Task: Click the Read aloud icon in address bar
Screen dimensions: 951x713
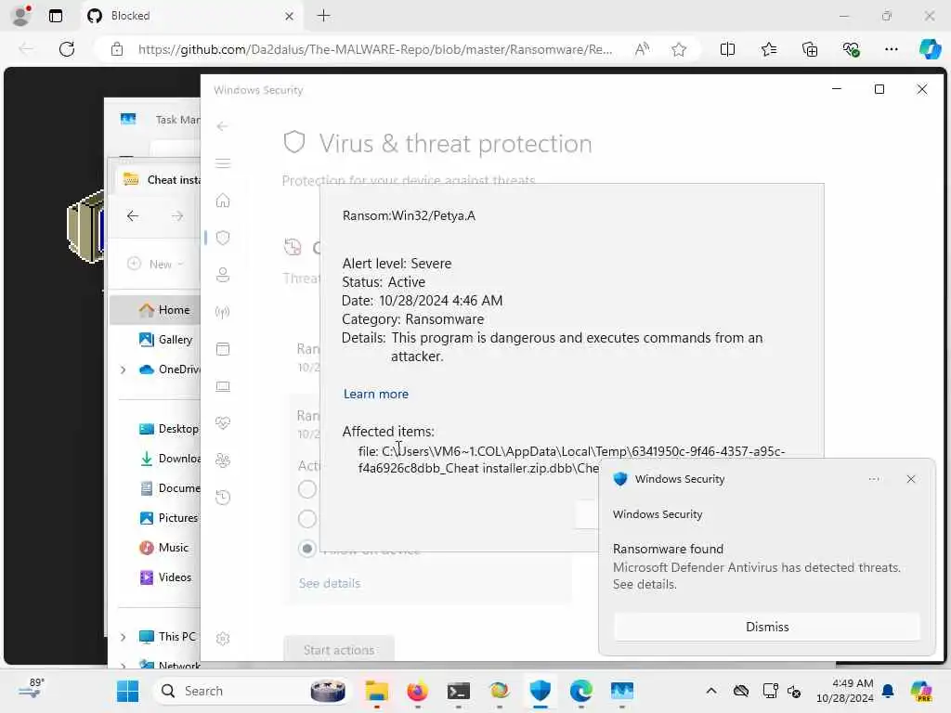Action: [x=642, y=49]
